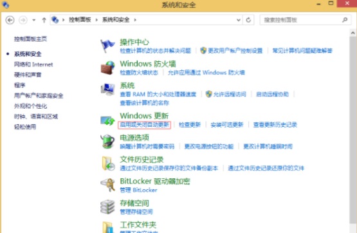Click 控制面板 in the breadcrumb
The height and width of the screenshot is (233, 357).
80,20
